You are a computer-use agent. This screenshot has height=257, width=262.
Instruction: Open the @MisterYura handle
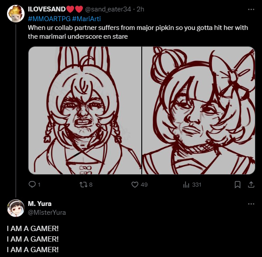point(47,213)
